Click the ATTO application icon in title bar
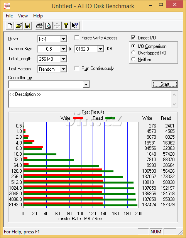Image resolution: width=186 pixels, height=238 pixels. [x=7, y=6]
